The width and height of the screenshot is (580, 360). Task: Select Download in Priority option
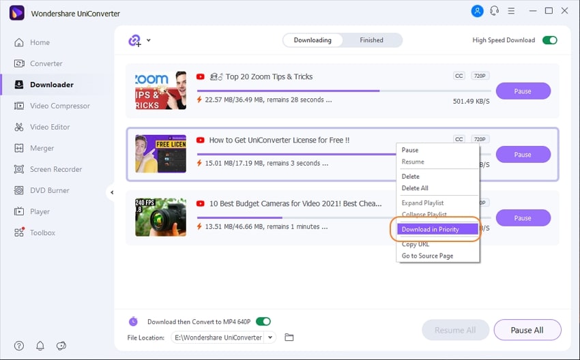(437, 229)
